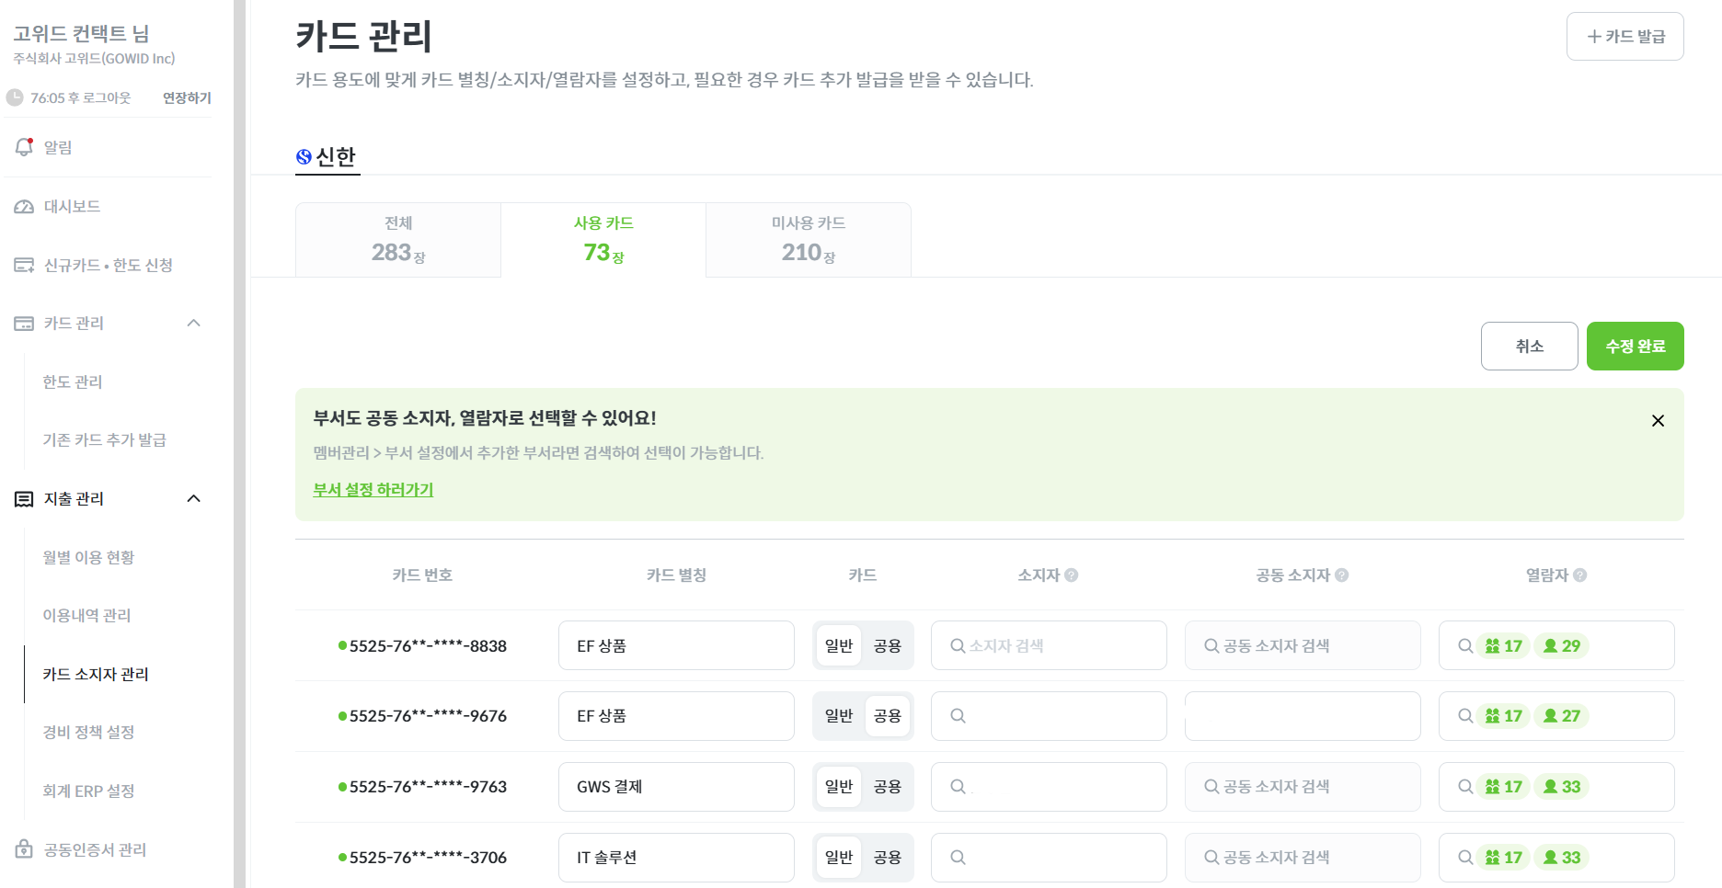Viewport: 1722px width, 888px height.
Task: Open 이용내역 관리 in the sidebar
Action: [x=86, y=616]
